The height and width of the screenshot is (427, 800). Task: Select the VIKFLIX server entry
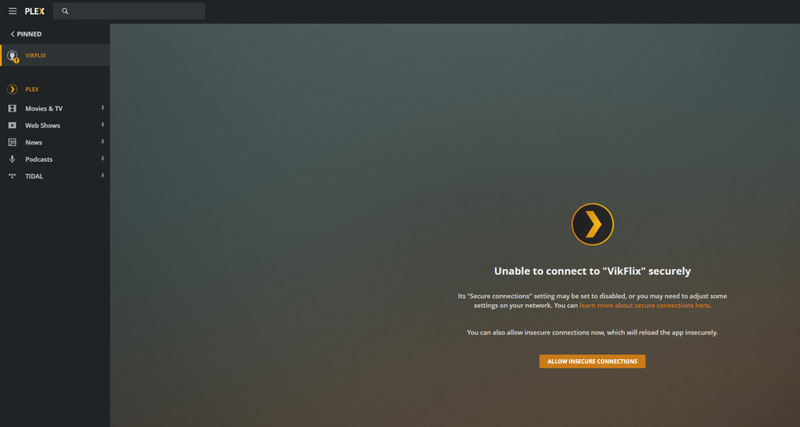pos(55,55)
